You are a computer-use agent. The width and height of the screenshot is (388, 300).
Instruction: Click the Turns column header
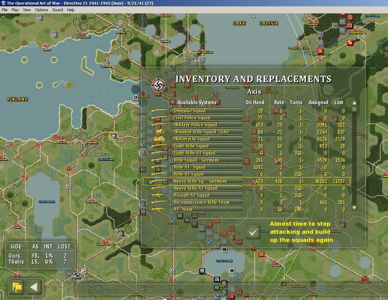pos(296,102)
